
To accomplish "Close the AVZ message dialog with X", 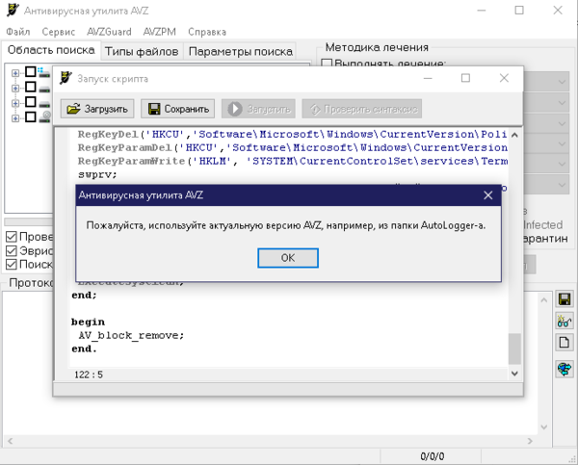I will point(488,195).
